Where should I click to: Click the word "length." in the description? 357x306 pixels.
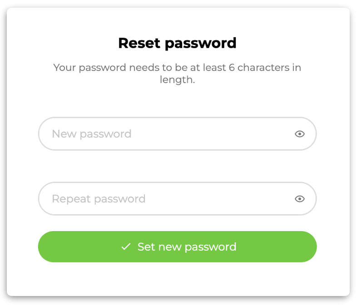(x=177, y=80)
